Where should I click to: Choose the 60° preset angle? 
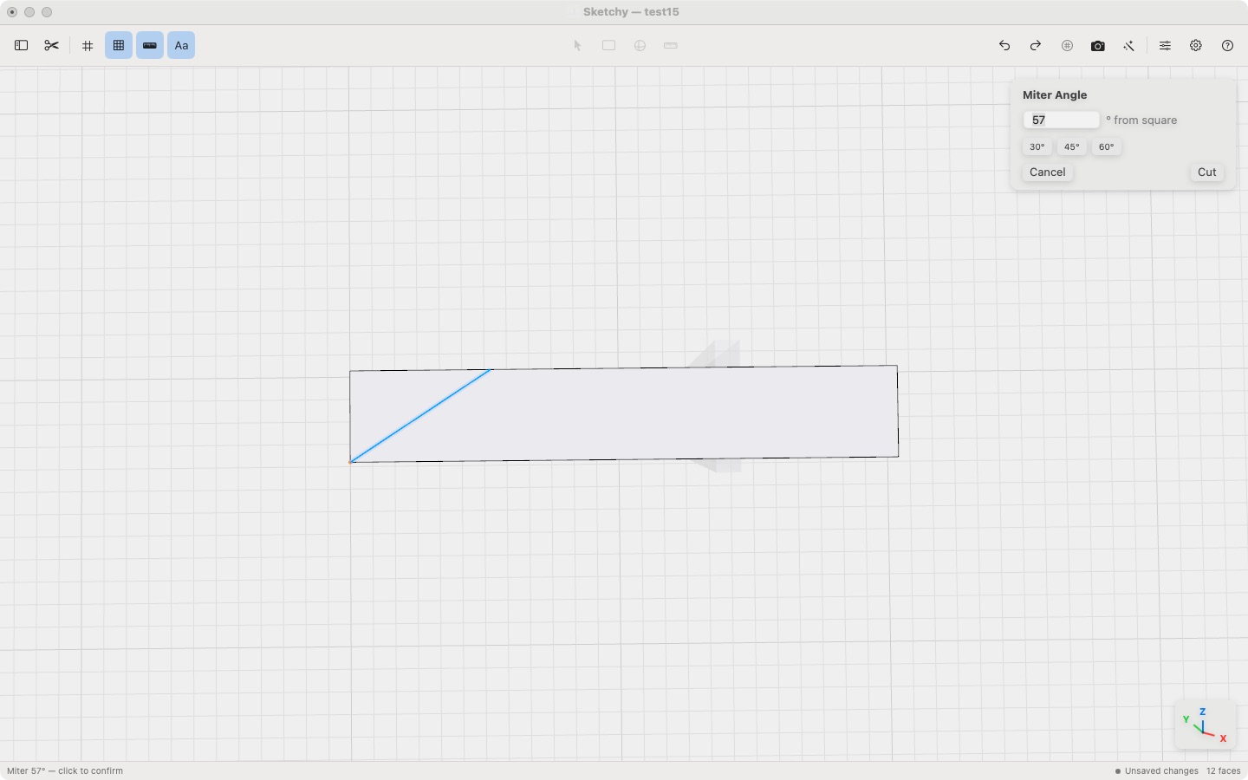pos(1107,147)
